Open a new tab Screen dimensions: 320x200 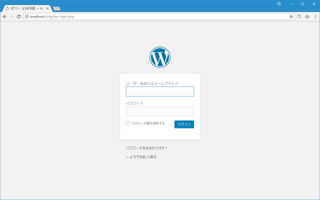[x=56, y=8]
